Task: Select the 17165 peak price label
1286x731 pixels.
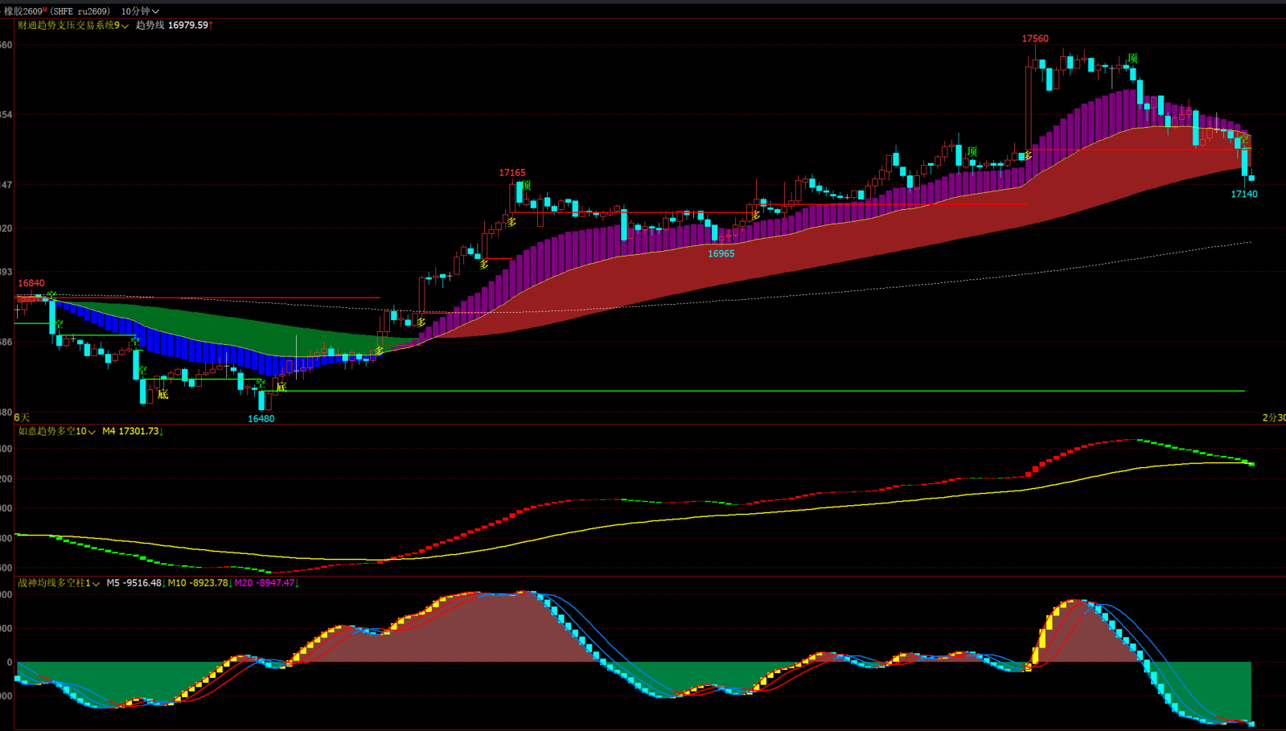Action: coord(512,173)
